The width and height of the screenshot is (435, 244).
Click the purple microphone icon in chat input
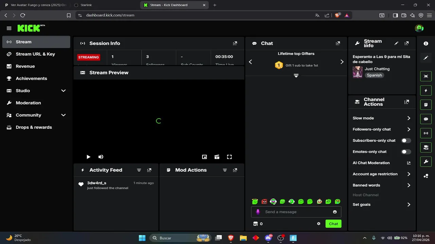[258, 212]
